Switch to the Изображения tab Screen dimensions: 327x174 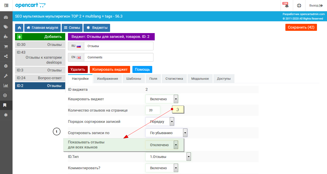[108, 78]
